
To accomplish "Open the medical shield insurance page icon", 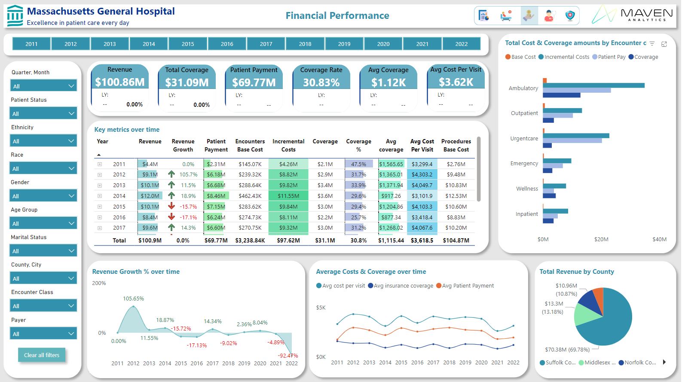I will click(570, 16).
